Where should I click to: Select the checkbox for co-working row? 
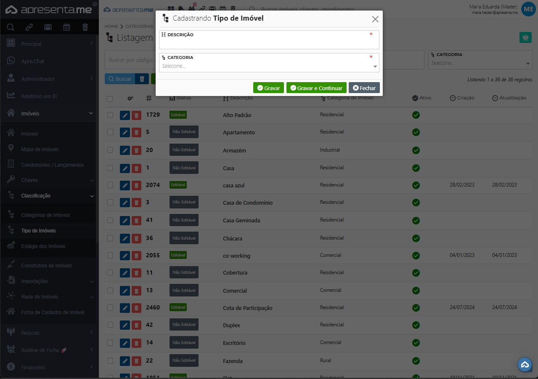tap(110, 255)
